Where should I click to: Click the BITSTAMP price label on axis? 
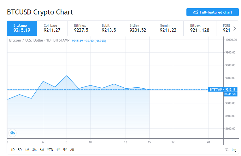[216, 90]
